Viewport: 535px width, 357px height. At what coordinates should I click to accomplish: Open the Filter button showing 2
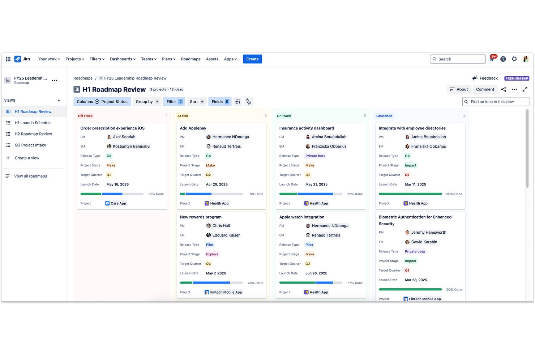tap(174, 102)
